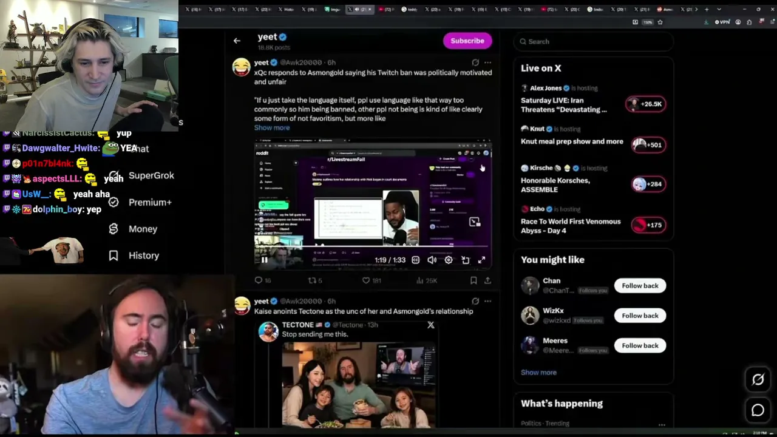Open Grok action on xQc responds post
Image resolution: width=777 pixels, height=437 pixels.
[x=475, y=63]
